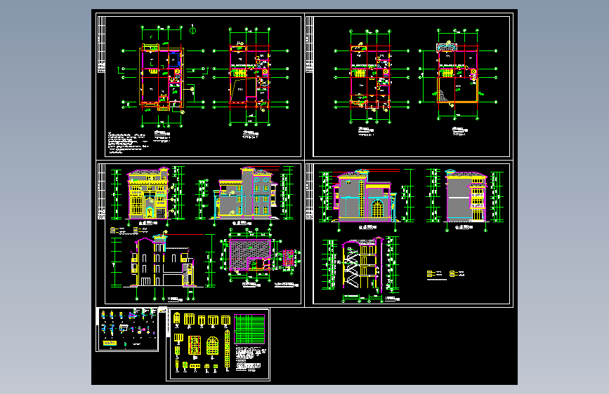This screenshot has height=394, width=609.
Task: Select the white outlined elevation at lower left
Action: tap(163, 261)
